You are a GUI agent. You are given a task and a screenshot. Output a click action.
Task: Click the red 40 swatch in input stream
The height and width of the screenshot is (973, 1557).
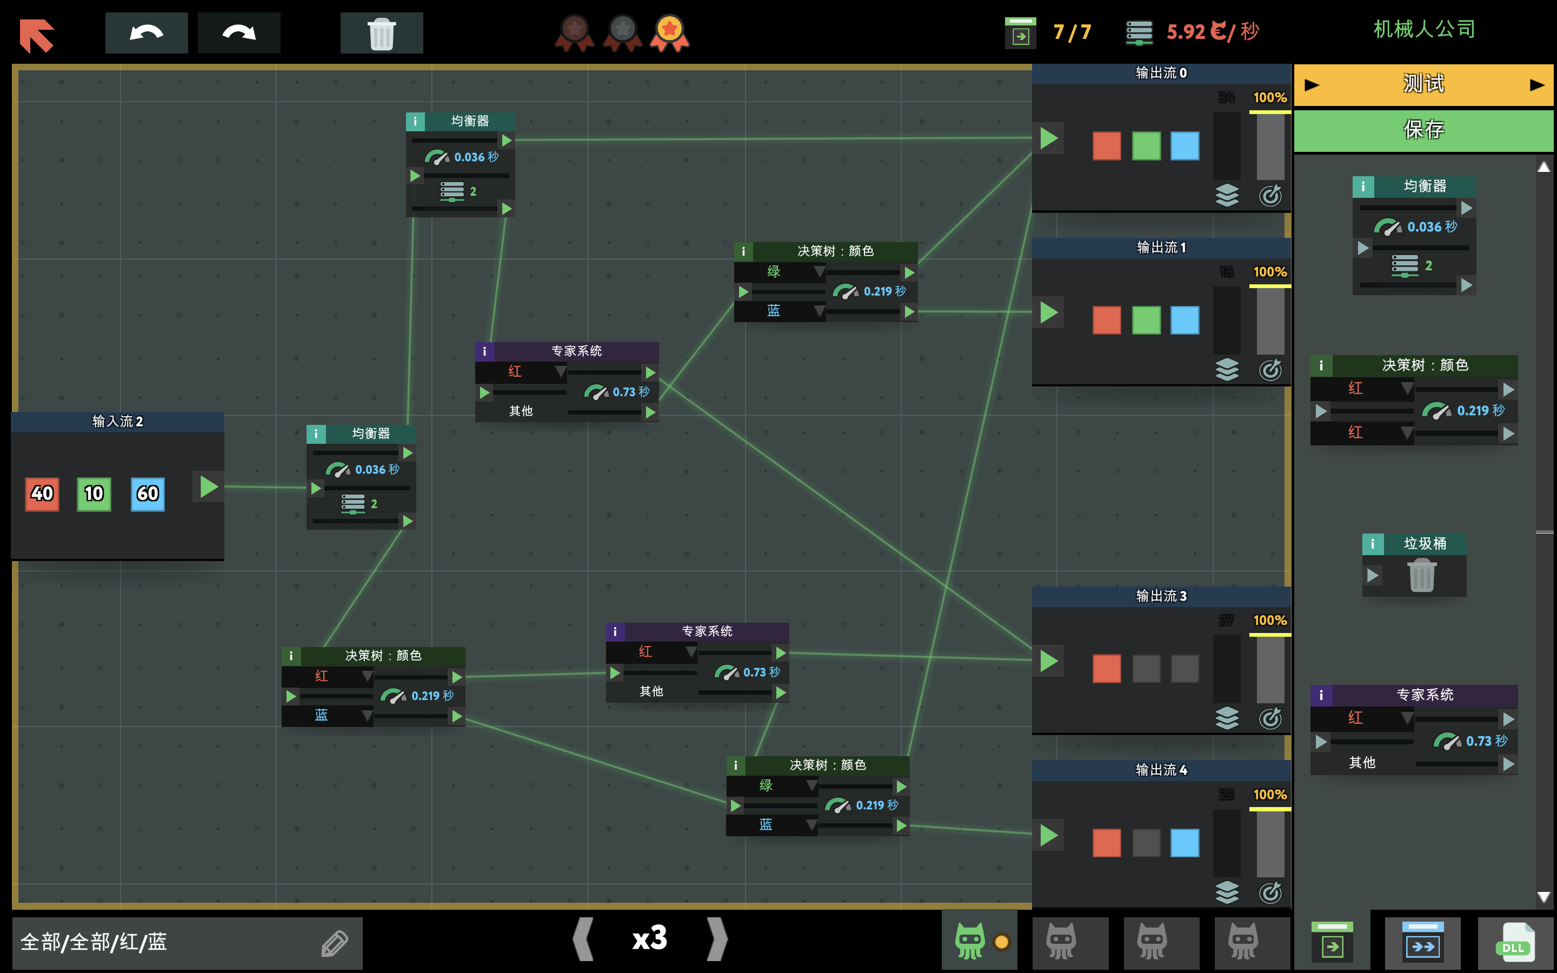click(x=43, y=494)
